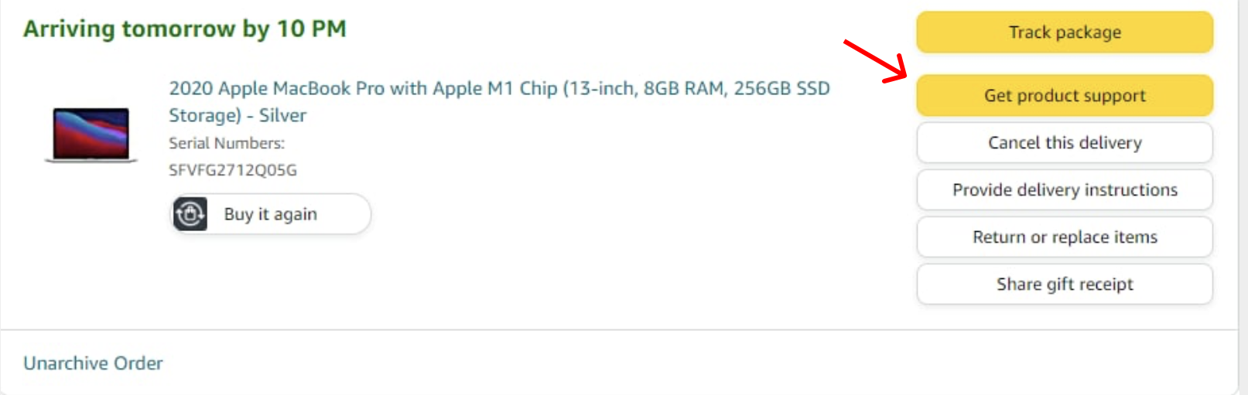Click the "Serial Numbers:" label
1248x395 pixels.
pyautogui.click(x=227, y=144)
